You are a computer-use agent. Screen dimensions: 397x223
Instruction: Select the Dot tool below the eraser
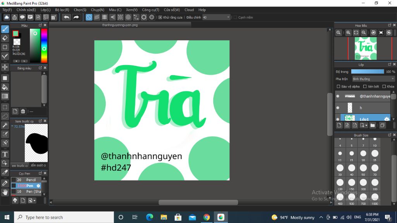tap(5, 47)
